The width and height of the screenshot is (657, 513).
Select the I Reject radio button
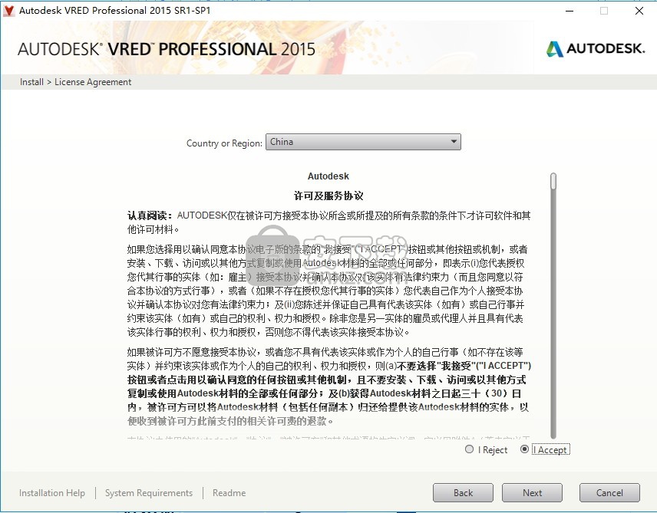470,449
